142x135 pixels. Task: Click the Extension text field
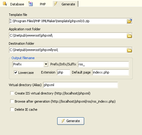click(64, 72)
